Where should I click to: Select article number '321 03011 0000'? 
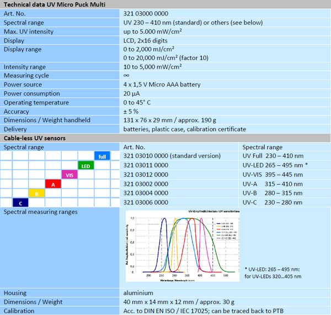coord(146,165)
